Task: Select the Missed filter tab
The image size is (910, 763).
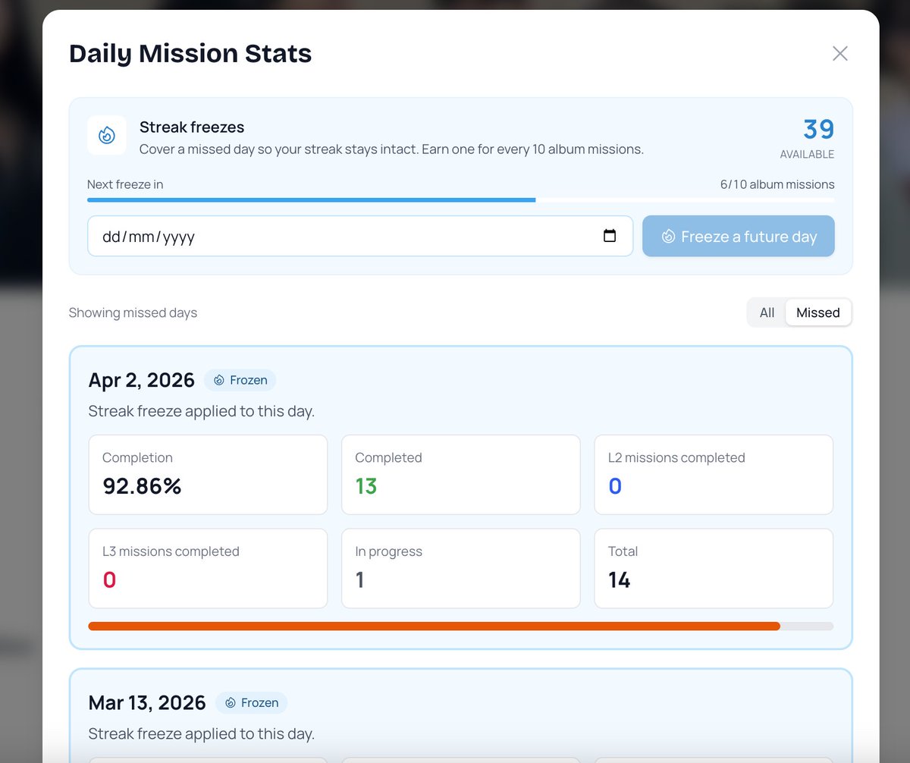Action: pos(817,312)
